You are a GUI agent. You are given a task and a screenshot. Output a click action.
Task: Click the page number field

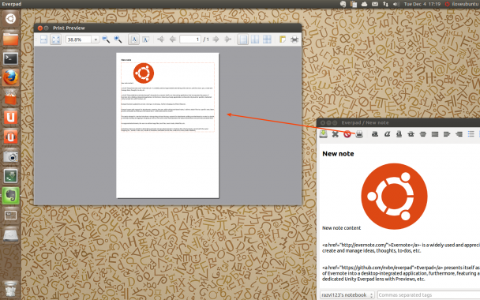pyautogui.click(x=190, y=39)
